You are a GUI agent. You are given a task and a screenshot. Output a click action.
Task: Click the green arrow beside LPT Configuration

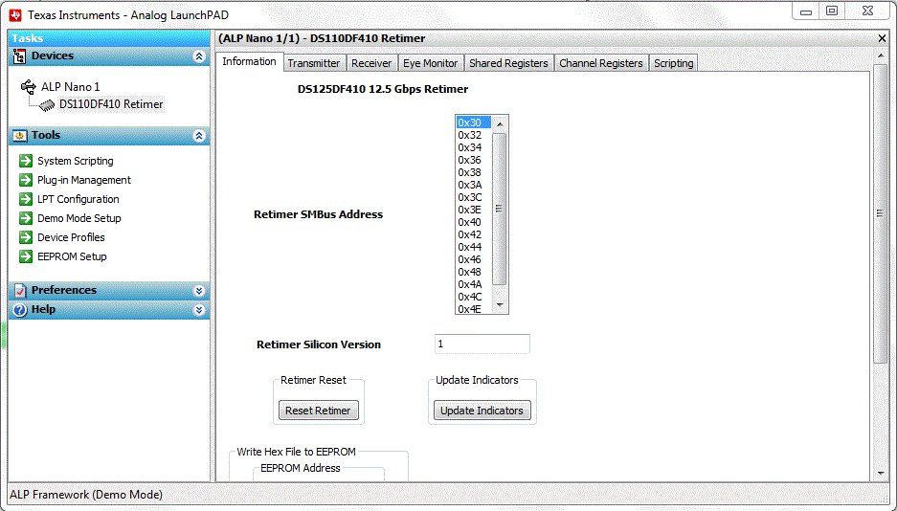(x=26, y=199)
